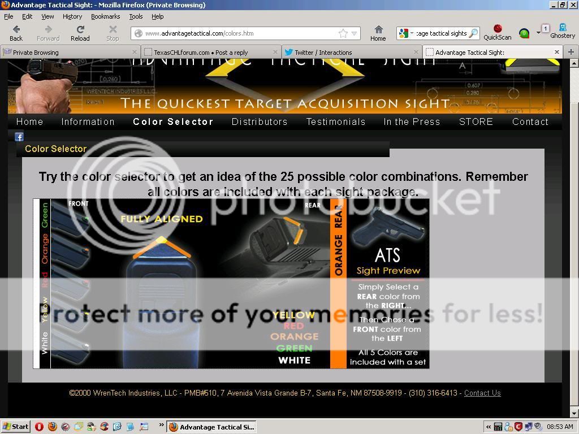Run search with the magnifier icon
The width and height of the screenshot is (579, 434).
click(x=473, y=33)
